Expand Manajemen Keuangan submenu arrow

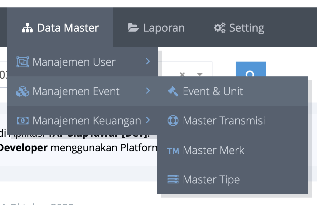pyautogui.click(x=148, y=120)
